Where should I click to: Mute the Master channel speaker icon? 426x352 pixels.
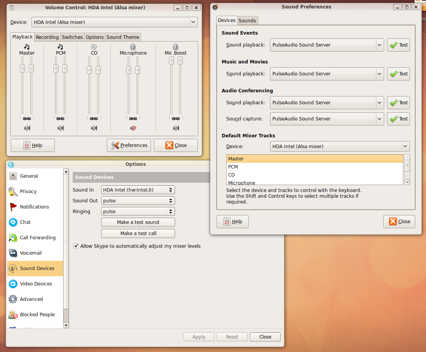point(27,128)
